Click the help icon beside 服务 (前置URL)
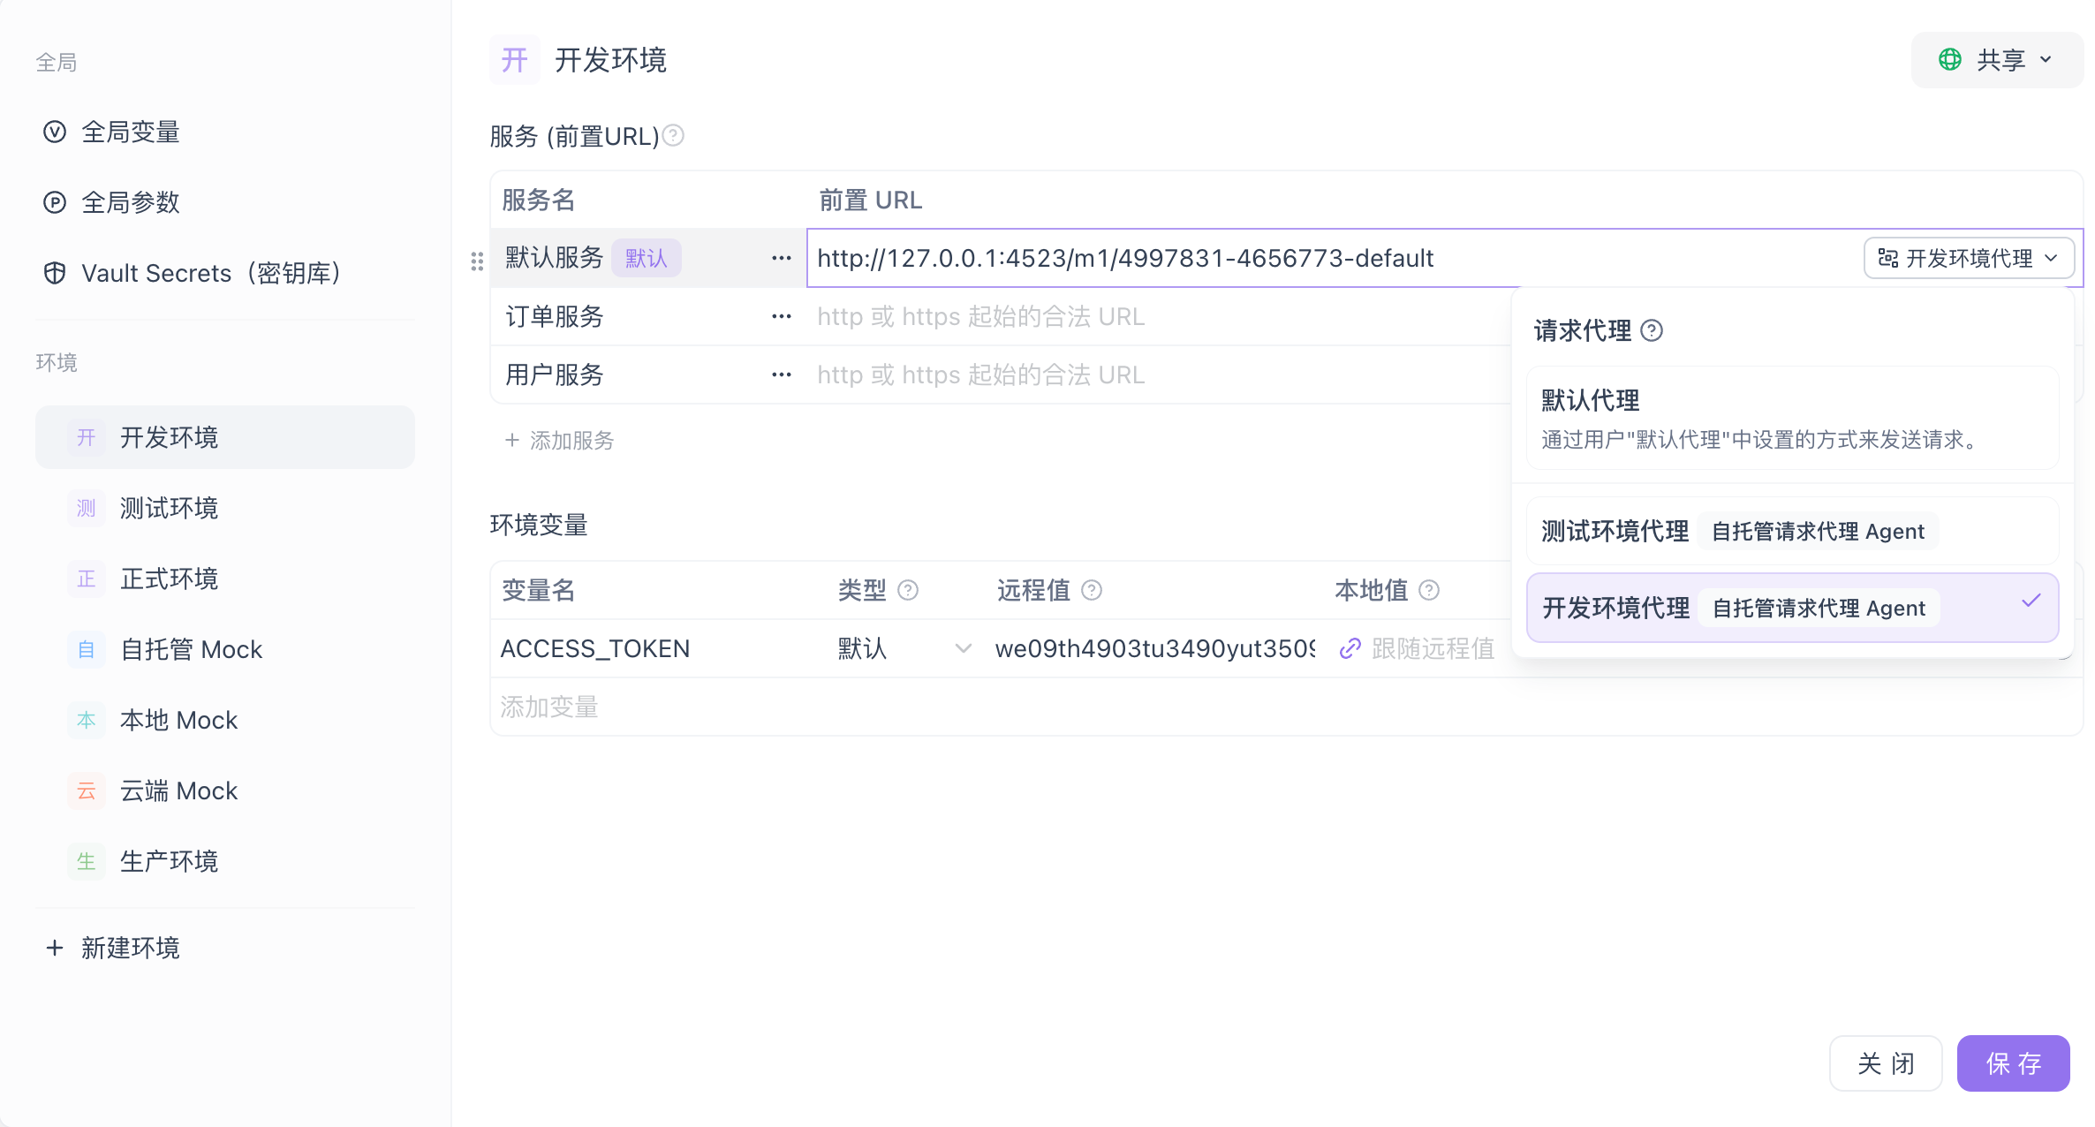2095x1127 pixels. tap(673, 135)
